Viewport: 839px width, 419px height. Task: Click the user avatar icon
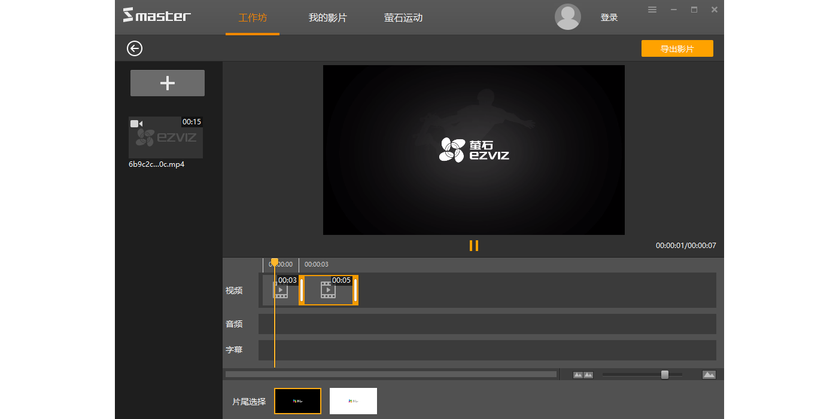[x=567, y=17]
